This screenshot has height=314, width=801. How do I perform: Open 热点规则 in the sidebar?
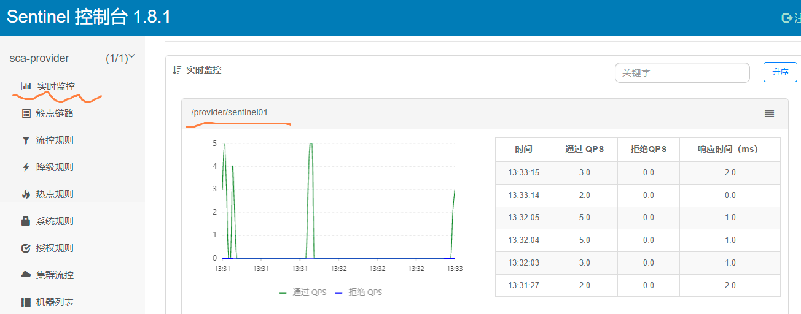pos(55,194)
